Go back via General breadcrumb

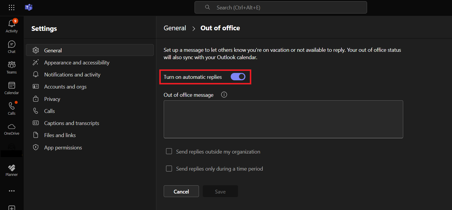175,28
